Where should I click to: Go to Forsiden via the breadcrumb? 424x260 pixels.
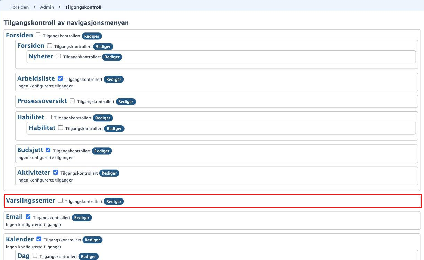click(x=19, y=7)
